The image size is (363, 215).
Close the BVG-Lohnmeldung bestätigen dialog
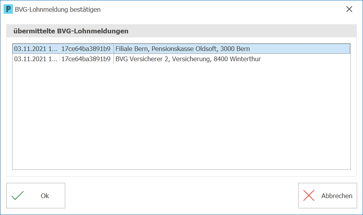click(349, 9)
